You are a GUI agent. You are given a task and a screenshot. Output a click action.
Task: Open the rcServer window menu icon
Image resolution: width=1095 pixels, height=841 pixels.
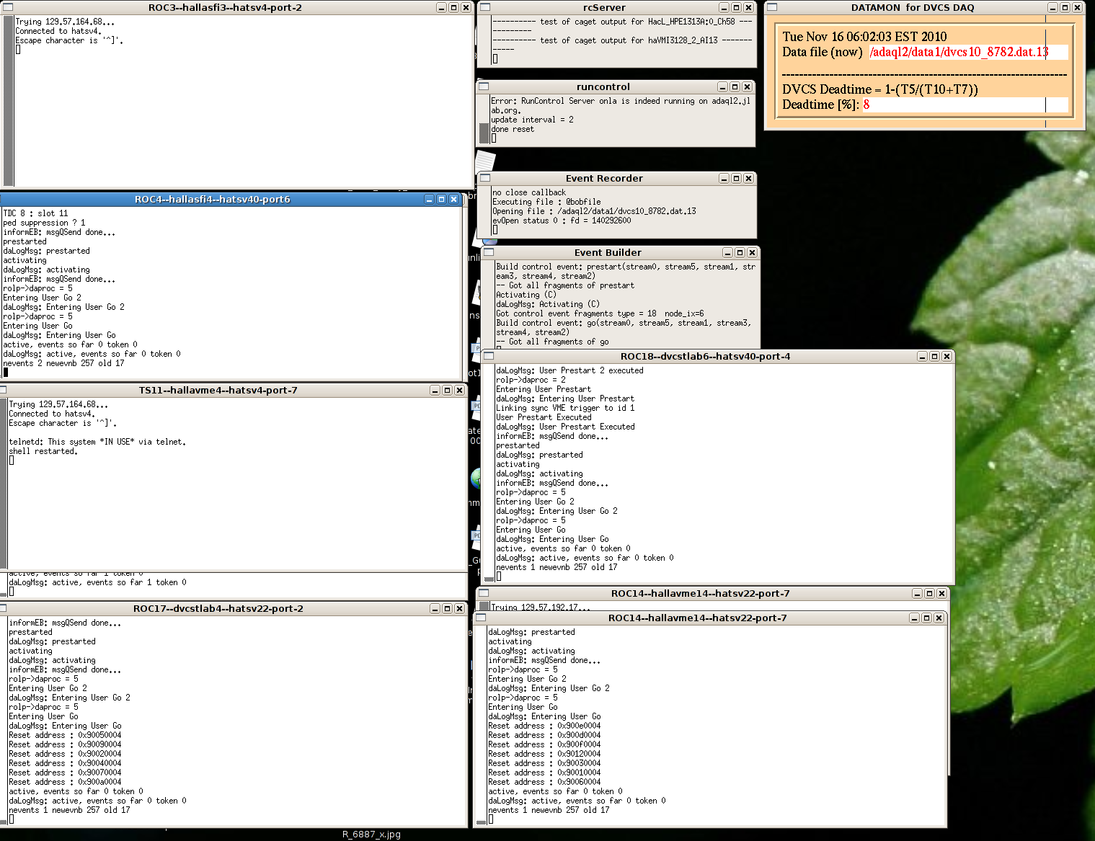(486, 7)
